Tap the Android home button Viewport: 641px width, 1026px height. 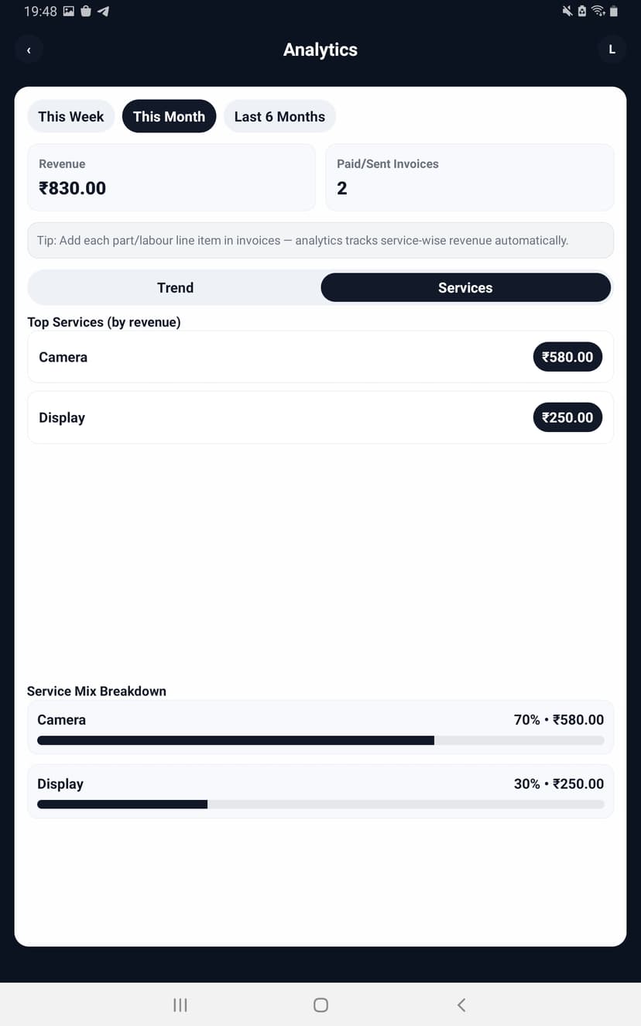pyautogui.click(x=320, y=1004)
